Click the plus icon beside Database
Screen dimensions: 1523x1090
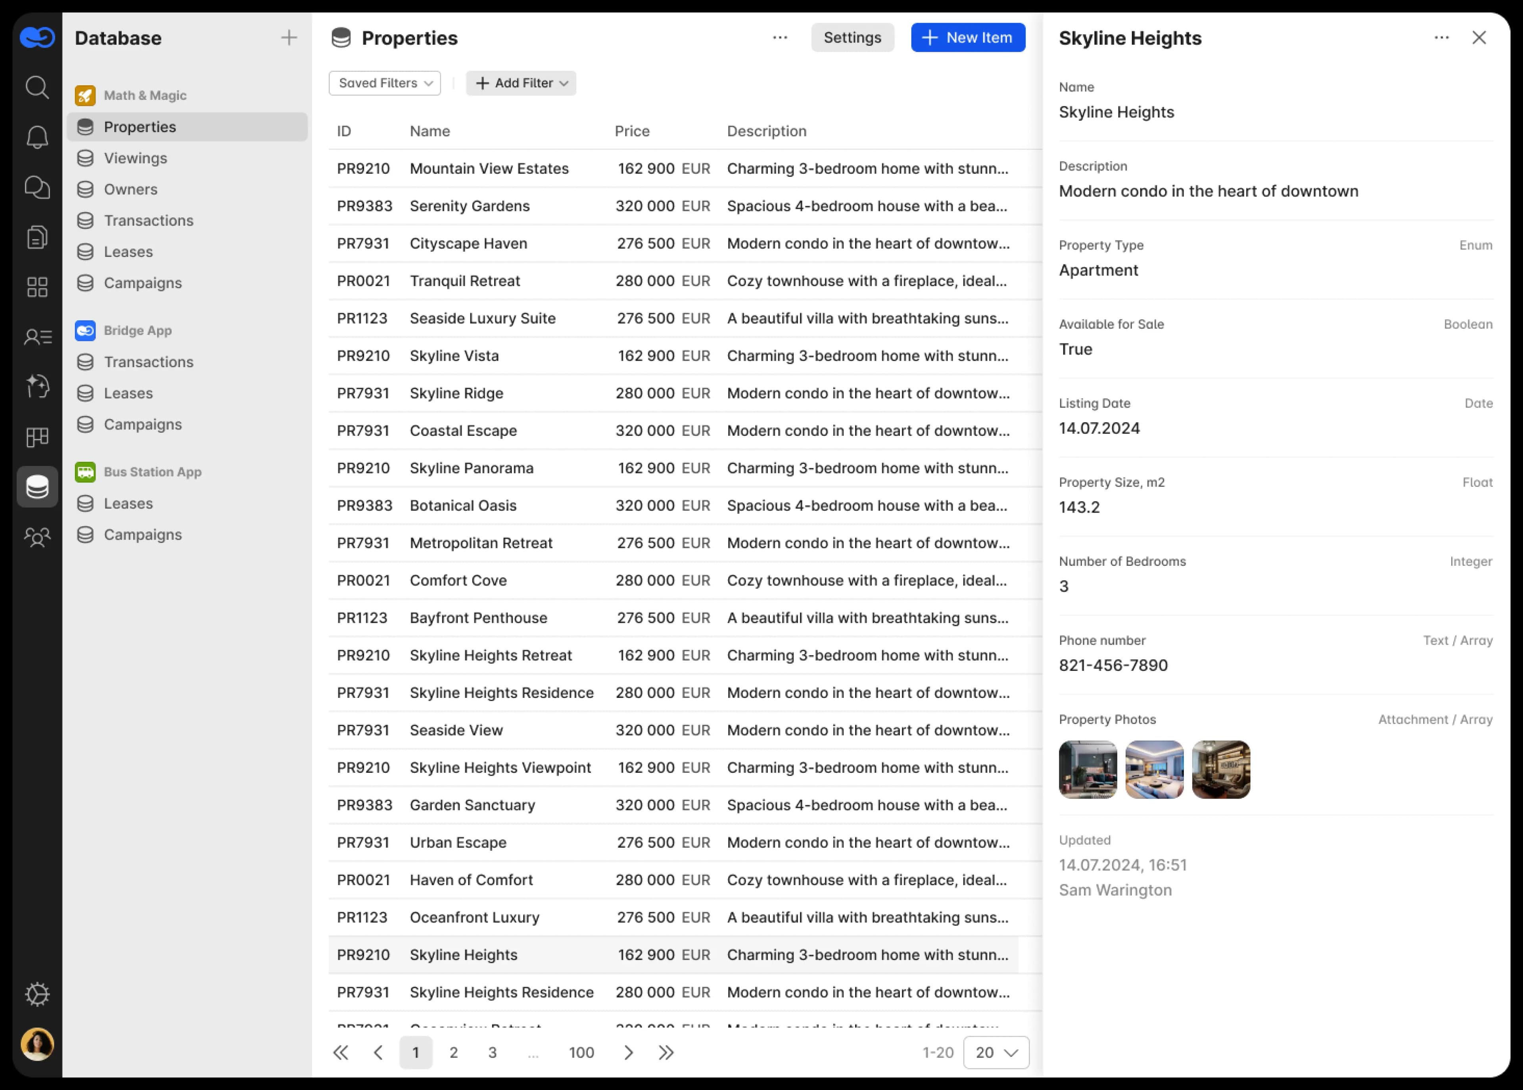pos(289,38)
